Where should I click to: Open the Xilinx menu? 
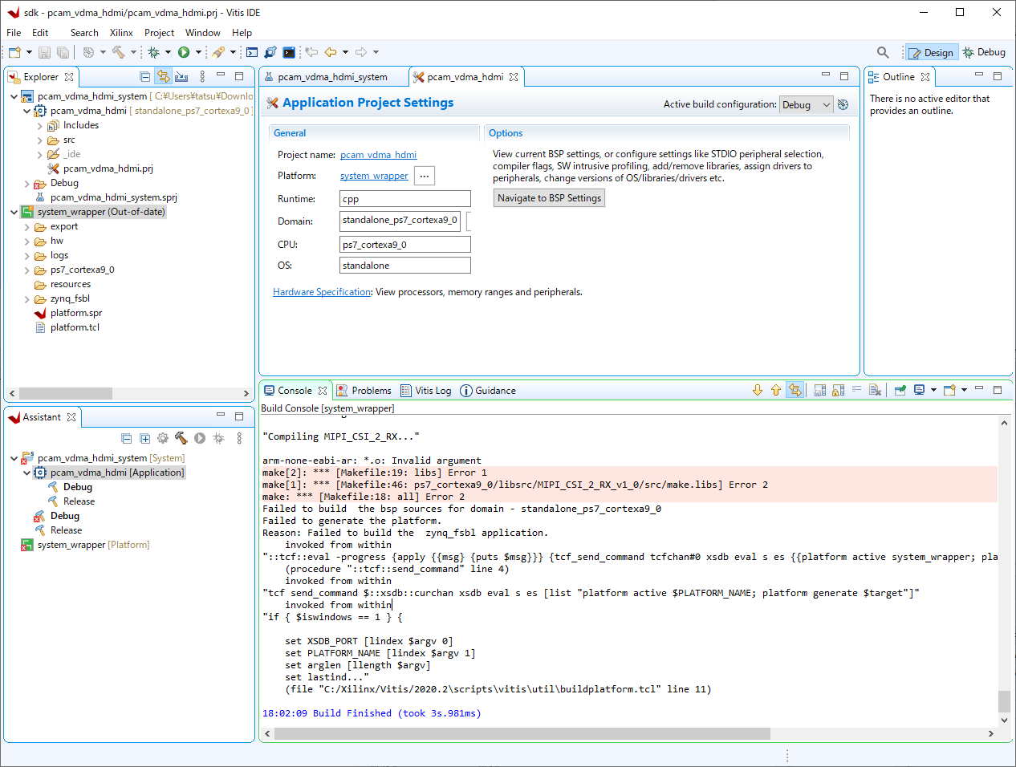[x=121, y=33]
